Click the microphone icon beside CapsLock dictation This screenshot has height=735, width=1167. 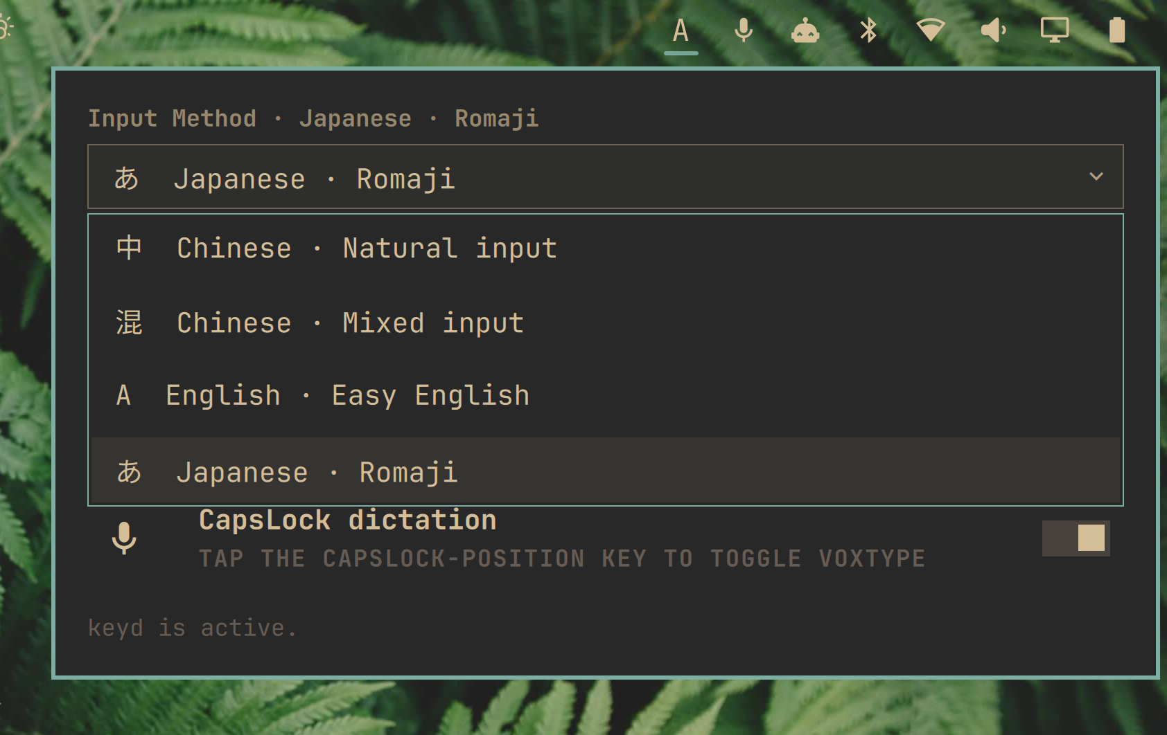click(124, 538)
